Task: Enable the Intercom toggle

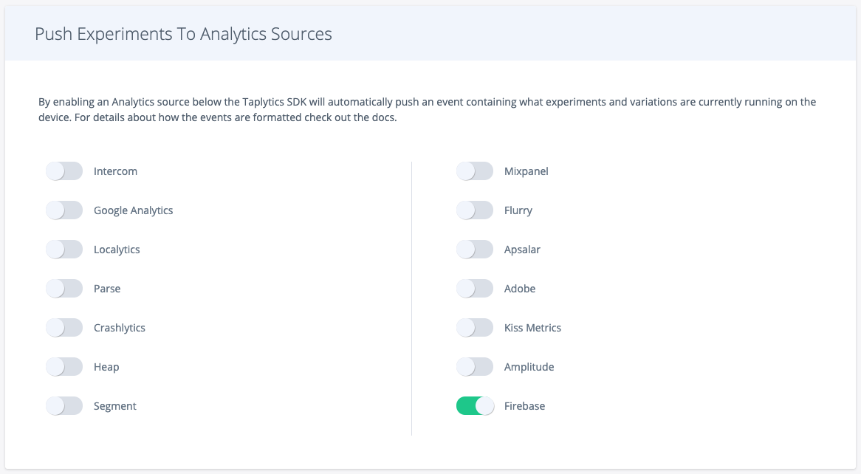Action: pos(64,171)
